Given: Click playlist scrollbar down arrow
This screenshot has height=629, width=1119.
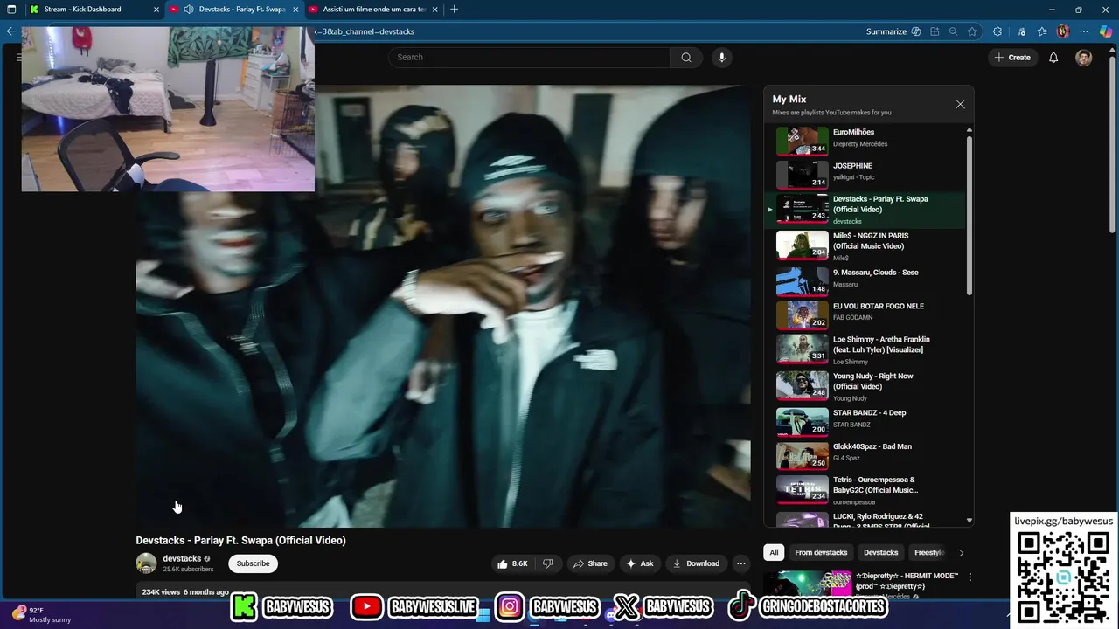Looking at the screenshot, I should [x=969, y=521].
